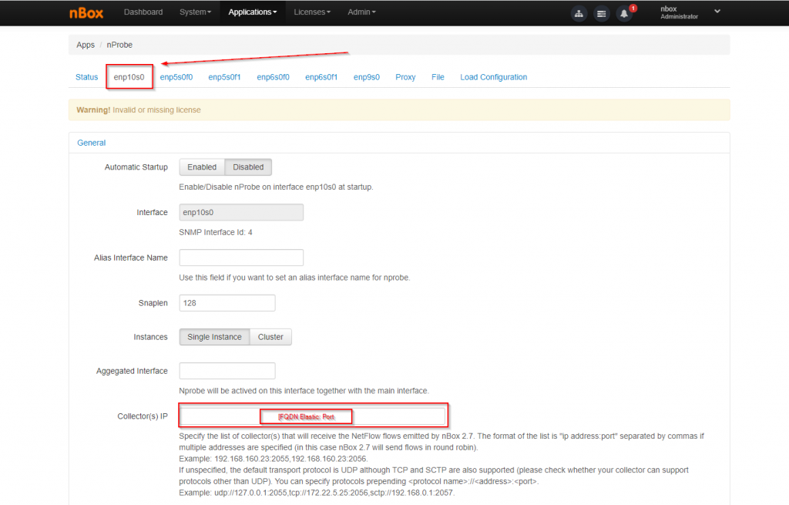Viewport: 789px width, 505px height.
Task: Click the 'SNMP Interface Id: 4' text
Action: (x=216, y=232)
